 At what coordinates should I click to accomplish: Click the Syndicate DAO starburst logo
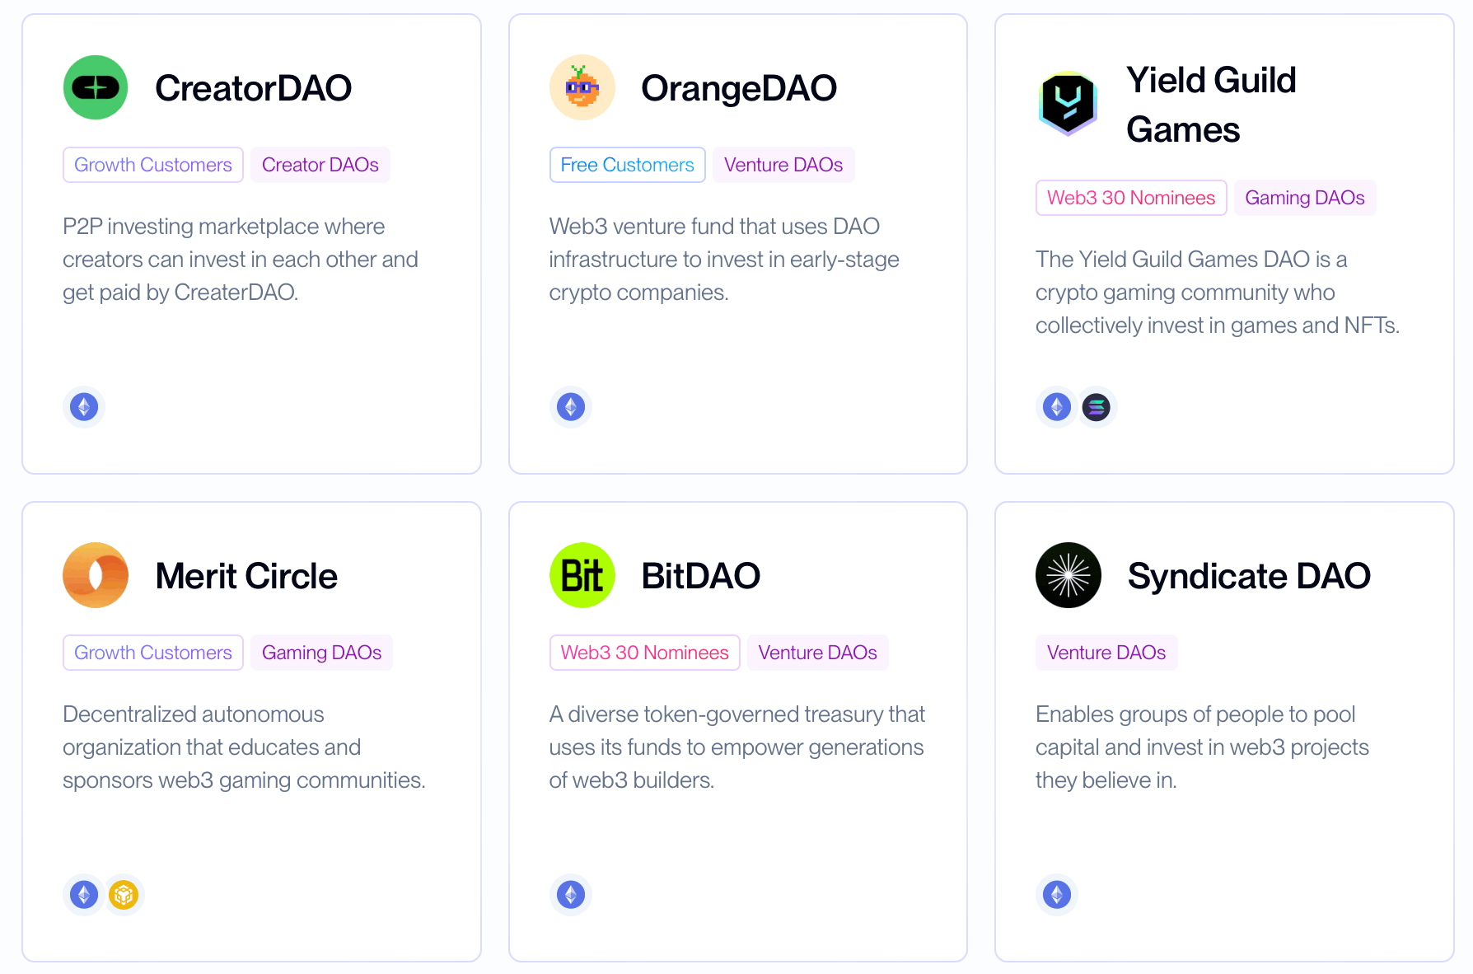click(x=1068, y=575)
